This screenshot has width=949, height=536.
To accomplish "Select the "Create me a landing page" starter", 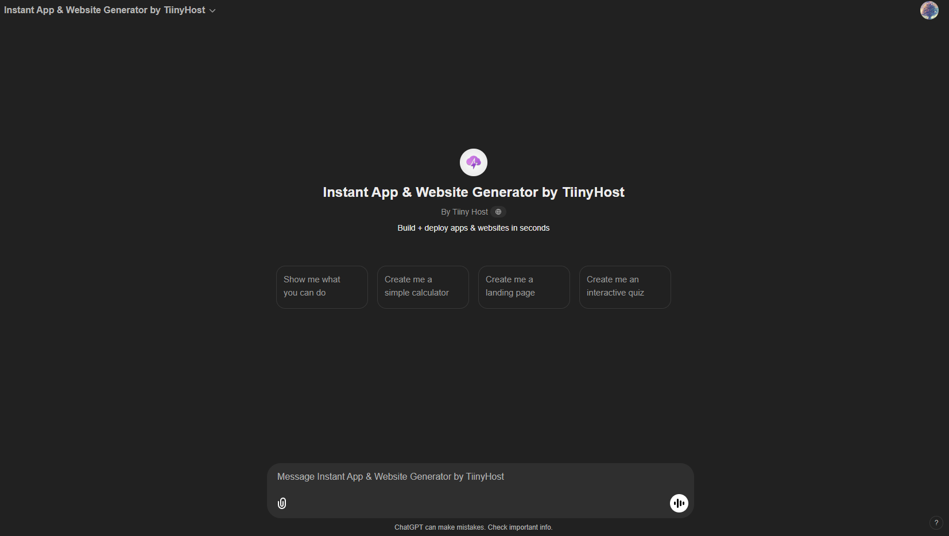I will (524, 287).
